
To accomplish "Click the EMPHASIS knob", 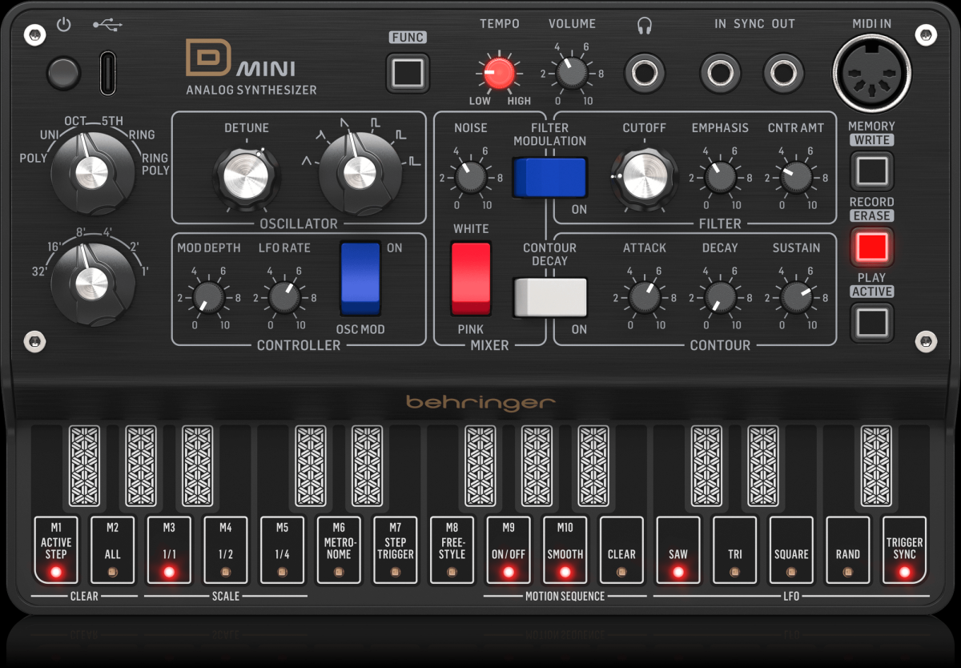I will [720, 177].
